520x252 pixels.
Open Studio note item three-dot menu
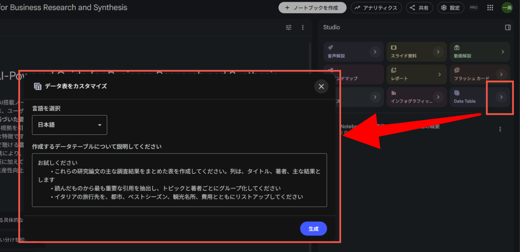click(x=500, y=130)
